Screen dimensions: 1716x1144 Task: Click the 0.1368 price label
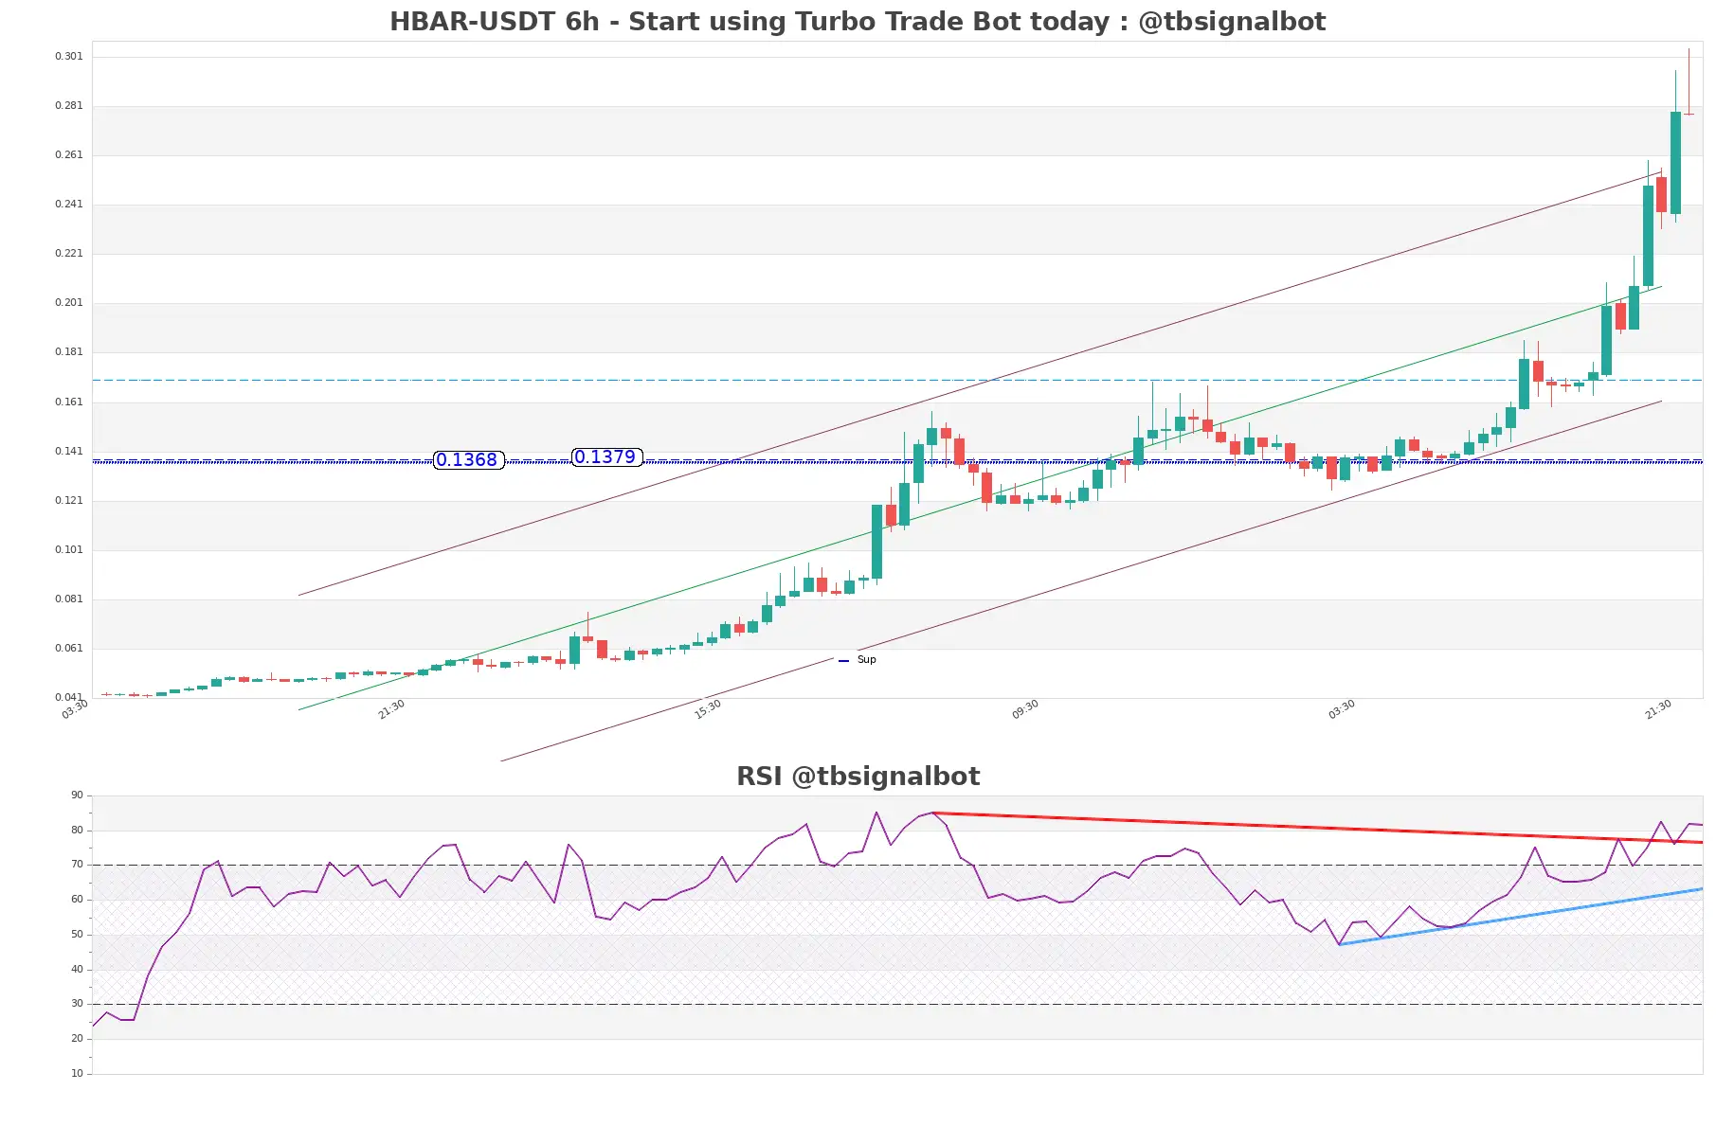pos(468,460)
